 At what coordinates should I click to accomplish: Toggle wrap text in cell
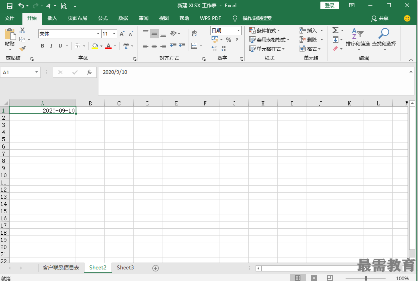pyautogui.click(x=194, y=33)
